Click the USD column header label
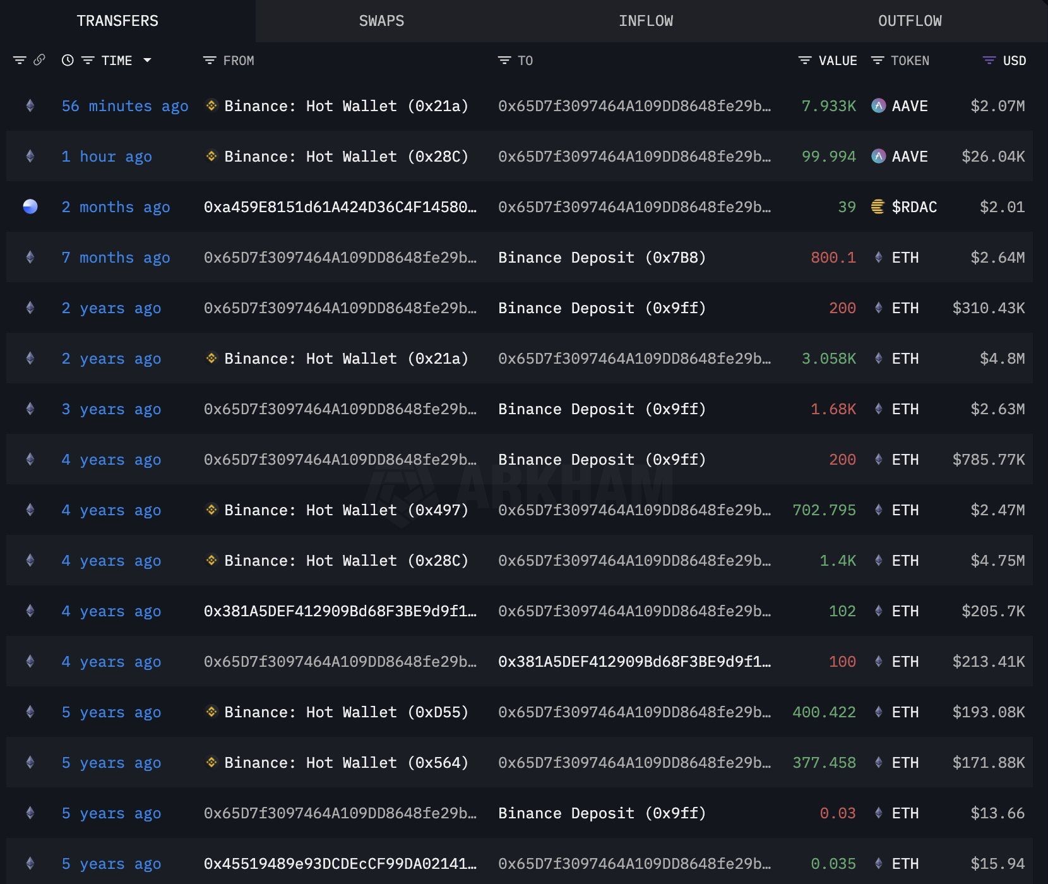The width and height of the screenshot is (1048, 884). coord(1015,61)
